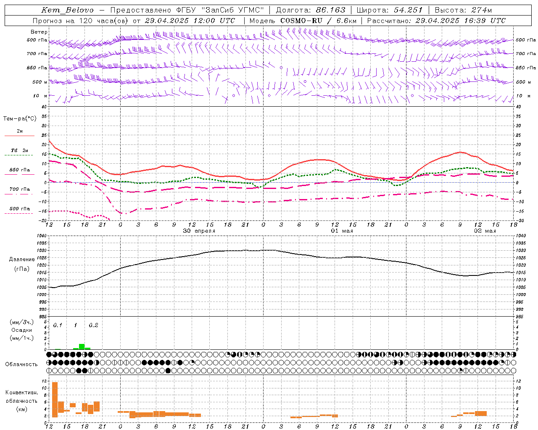Click the Облачность cloud cover label
Image resolution: width=538 pixels, height=430 pixels.
coord(21,364)
